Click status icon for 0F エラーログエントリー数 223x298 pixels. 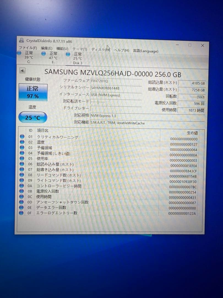[x=21, y=213]
